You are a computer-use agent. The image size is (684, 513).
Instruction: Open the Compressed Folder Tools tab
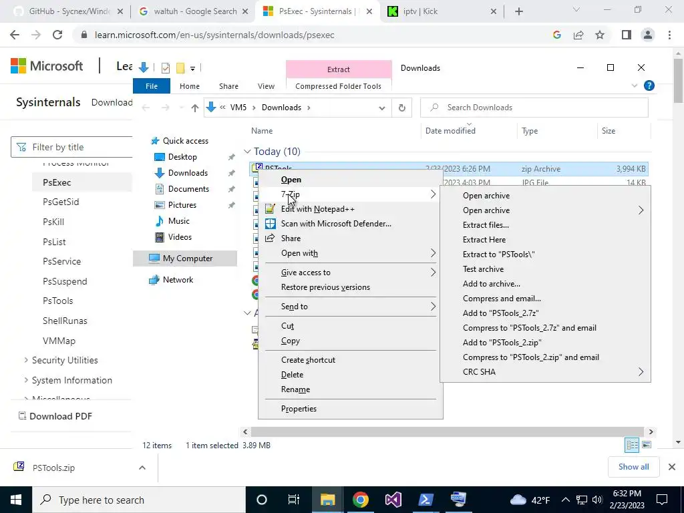(338, 86)
